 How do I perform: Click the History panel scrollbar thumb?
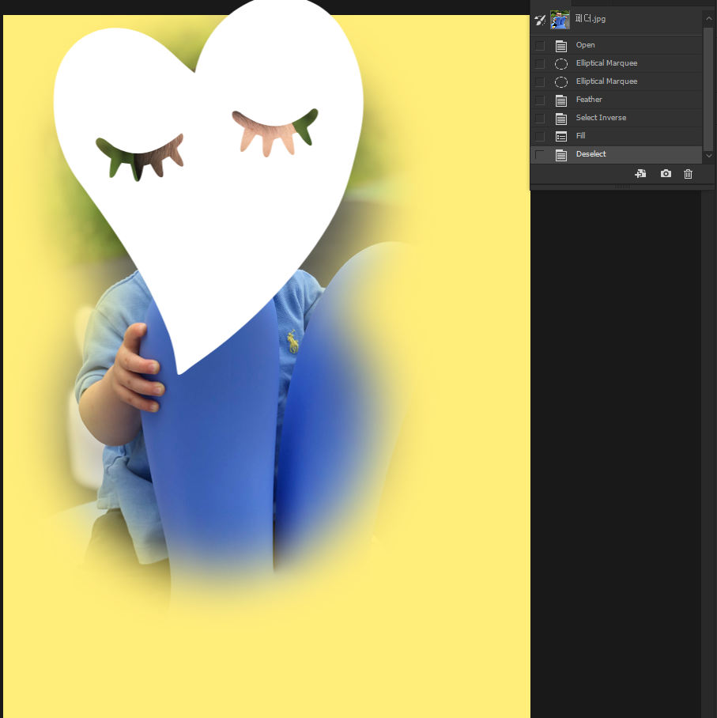tap(708, 89)
